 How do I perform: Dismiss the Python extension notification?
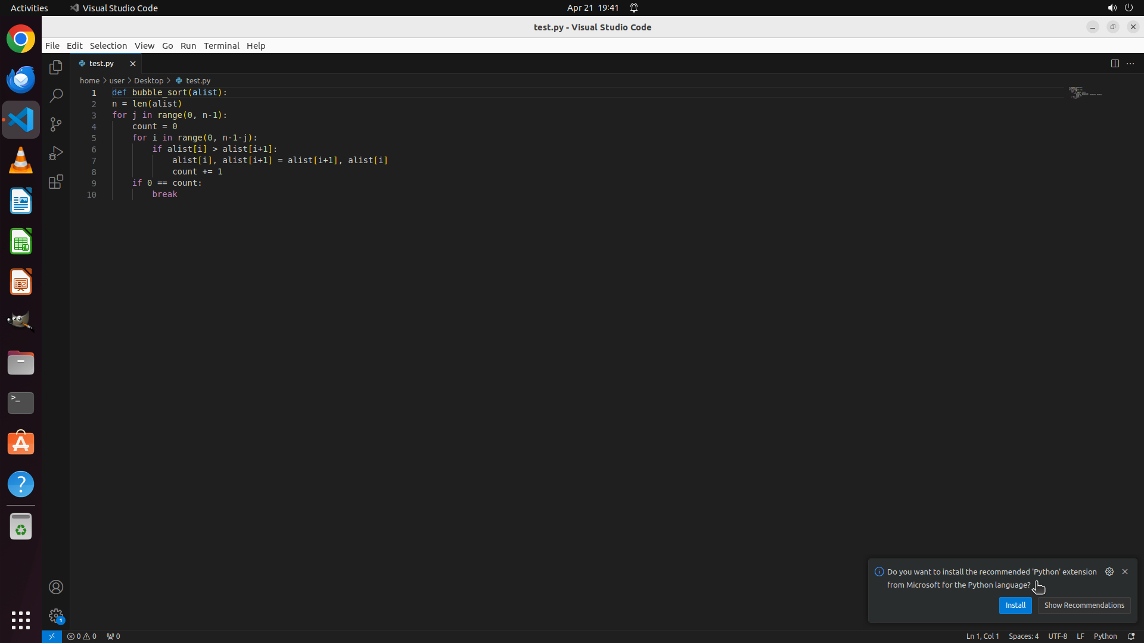point(1125,572)
